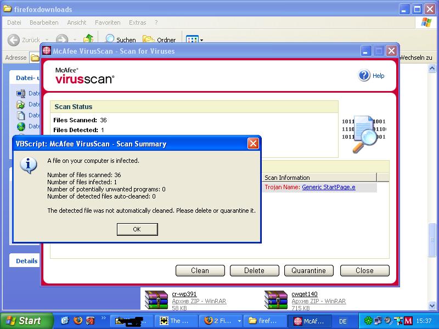Switch to the 'firef...' folder taskbar button
The height and width of the screenshot is (329, 439).
[264, 321]
